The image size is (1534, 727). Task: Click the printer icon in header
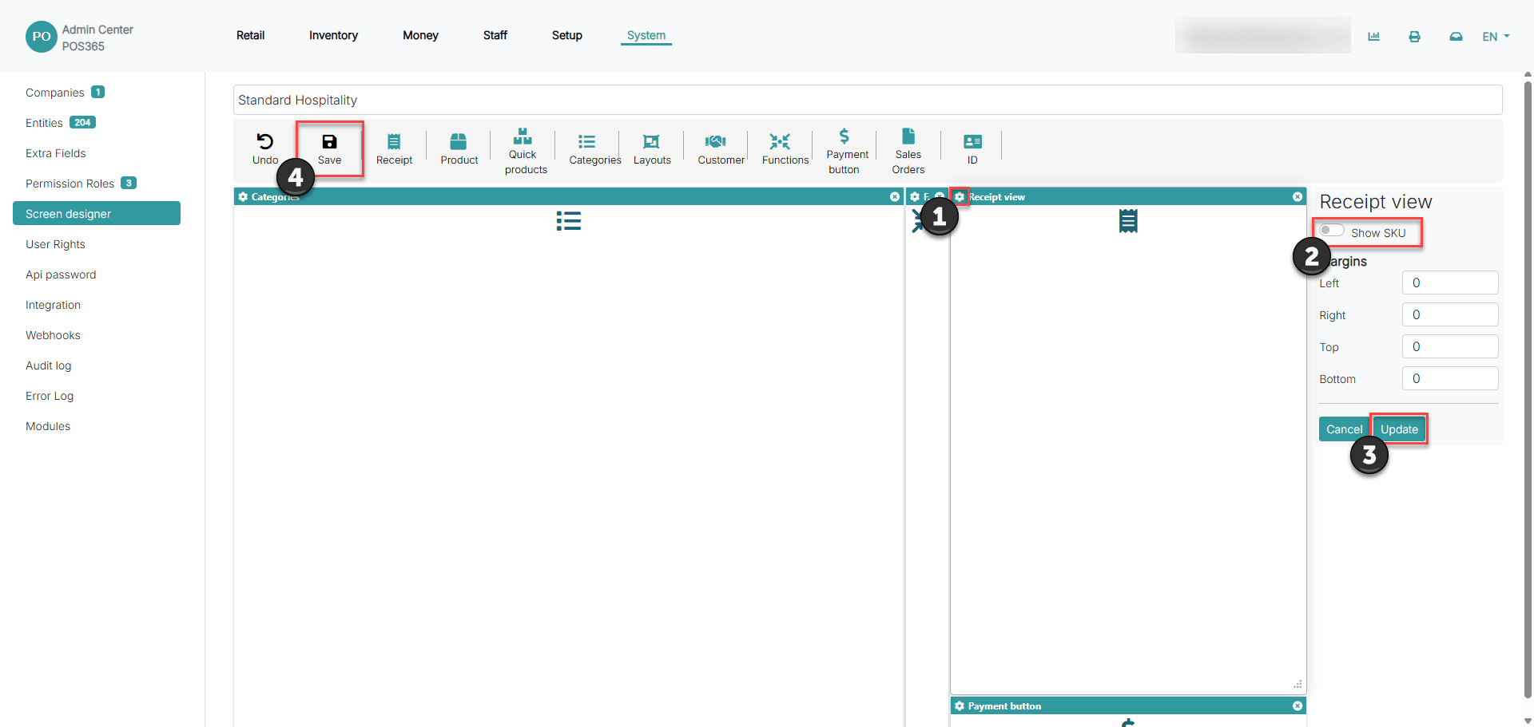coord(1414,37)
